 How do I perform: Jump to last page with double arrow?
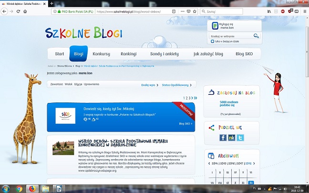pos(196,98)
